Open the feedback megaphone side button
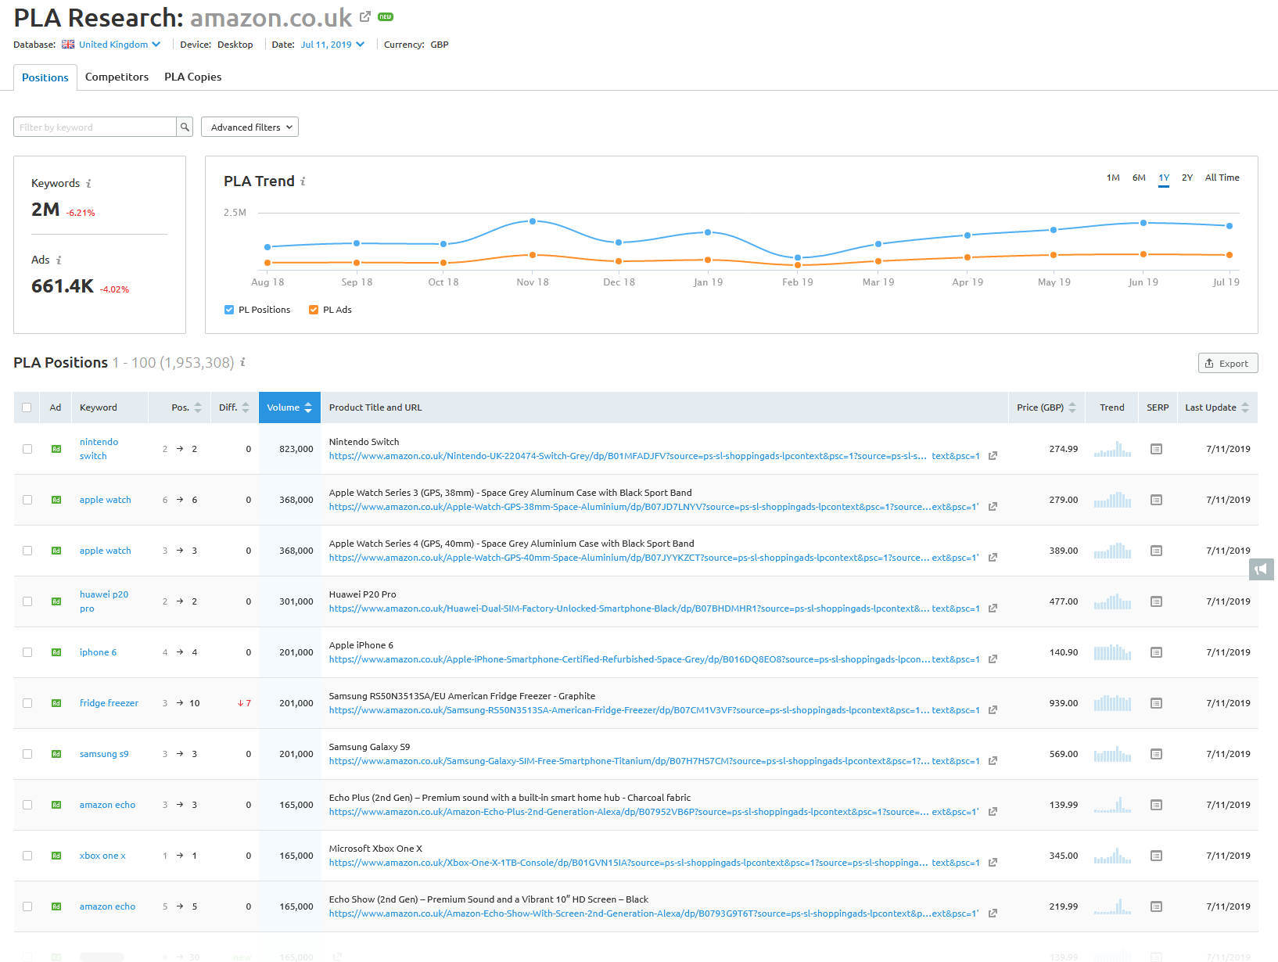 coord(1261,569)
